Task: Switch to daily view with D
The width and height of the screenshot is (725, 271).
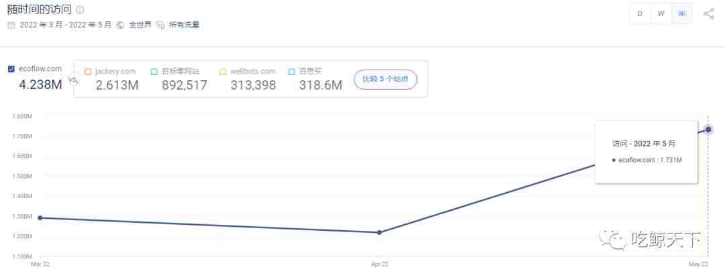Action: click(x=640, y=13)
